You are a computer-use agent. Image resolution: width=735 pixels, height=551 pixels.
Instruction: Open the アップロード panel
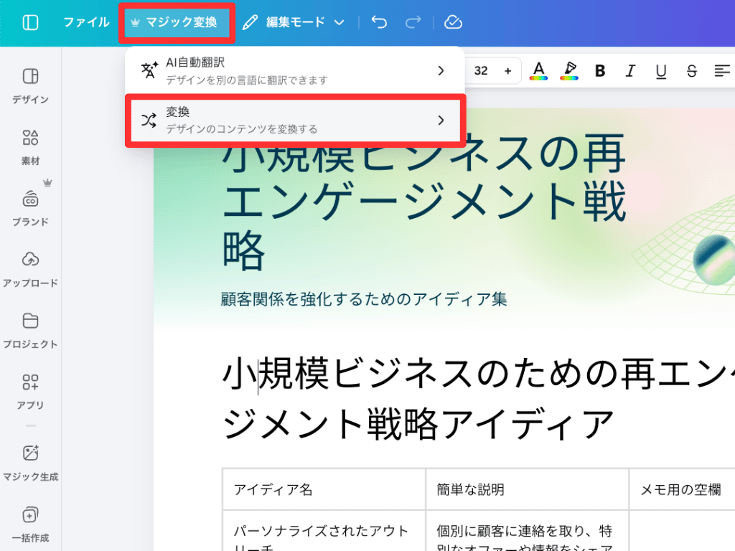(x=29, y=268)
